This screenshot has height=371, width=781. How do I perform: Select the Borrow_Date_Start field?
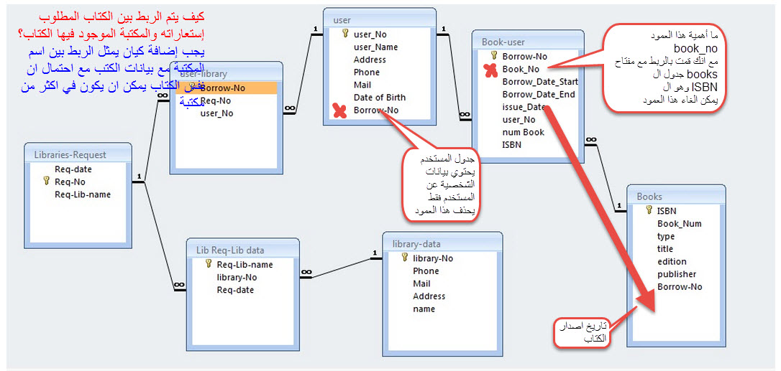point(539,82)
